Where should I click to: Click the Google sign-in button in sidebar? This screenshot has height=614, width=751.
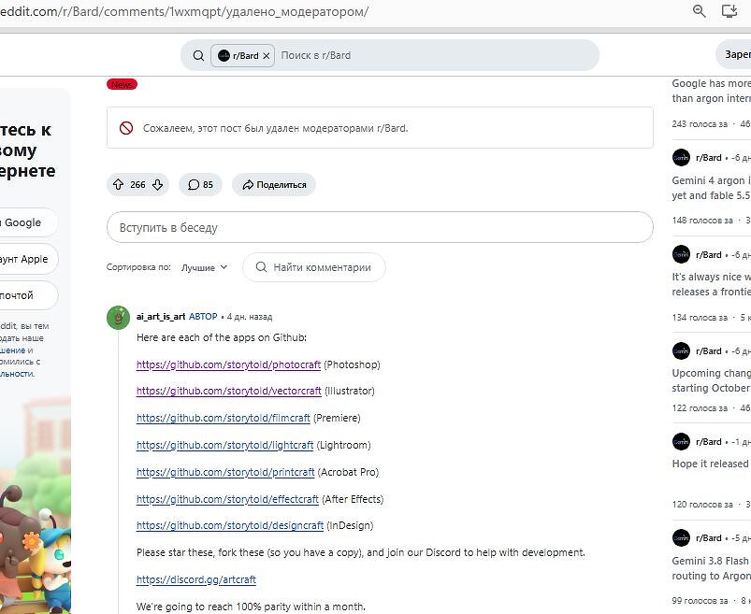point(29,222)
